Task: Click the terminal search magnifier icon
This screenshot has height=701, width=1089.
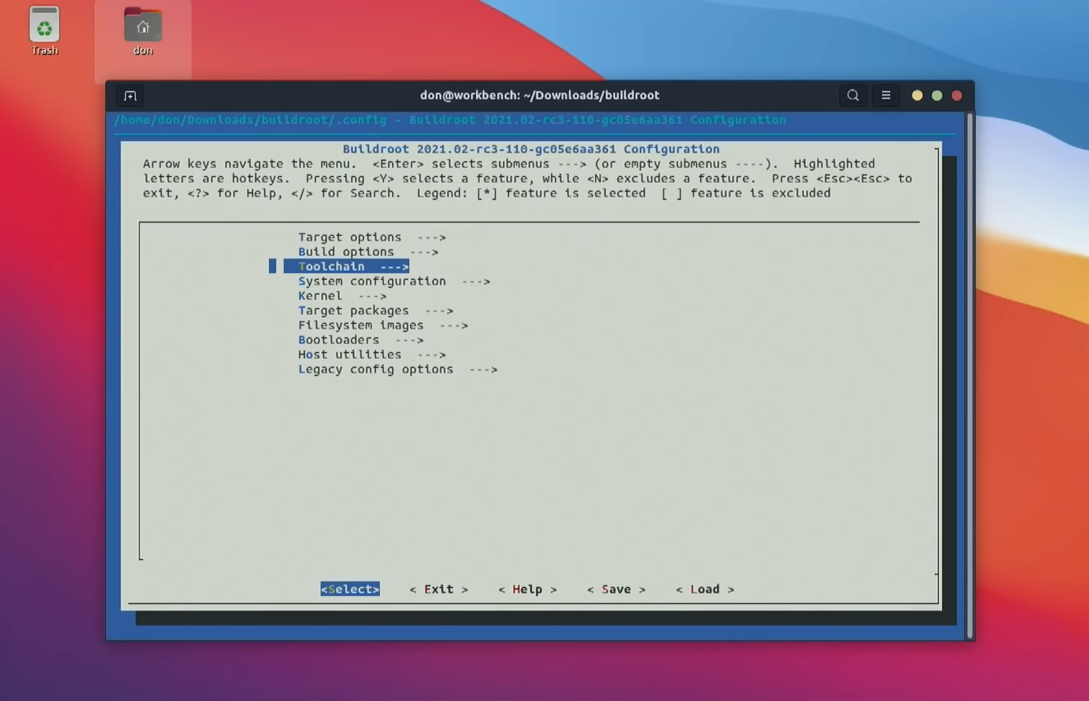Action: click(853, 95)
